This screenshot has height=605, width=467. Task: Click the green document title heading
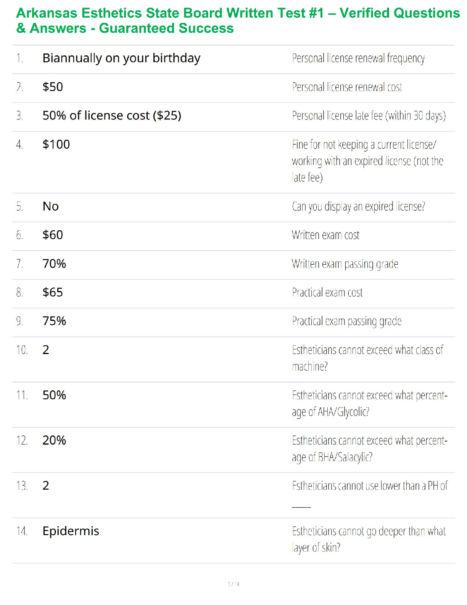pyautogui.click(x=237, y=21)
